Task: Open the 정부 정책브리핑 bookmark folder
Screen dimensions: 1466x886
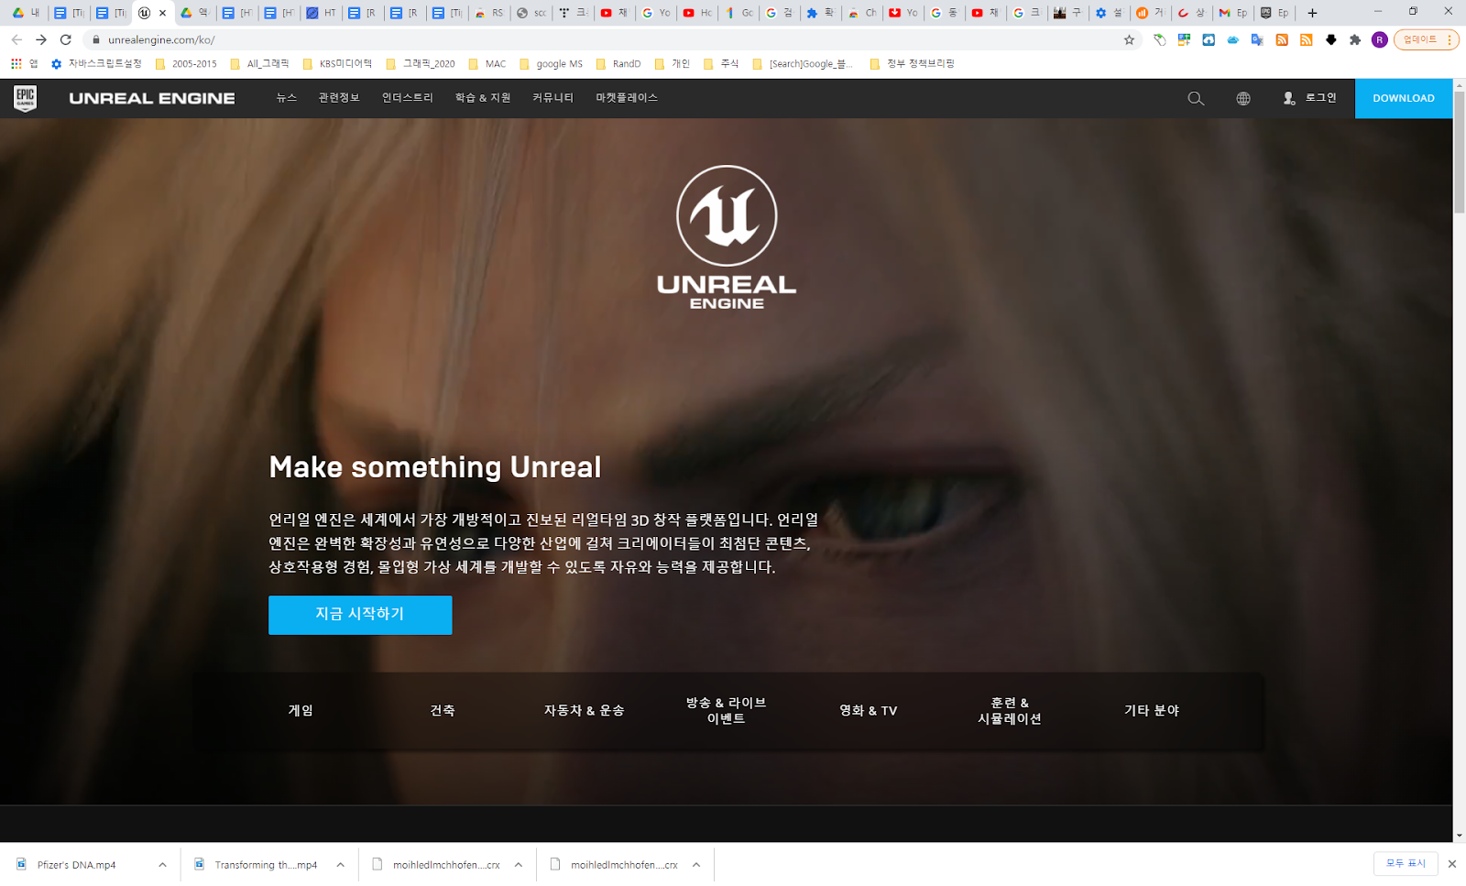Action: (912, 63)
